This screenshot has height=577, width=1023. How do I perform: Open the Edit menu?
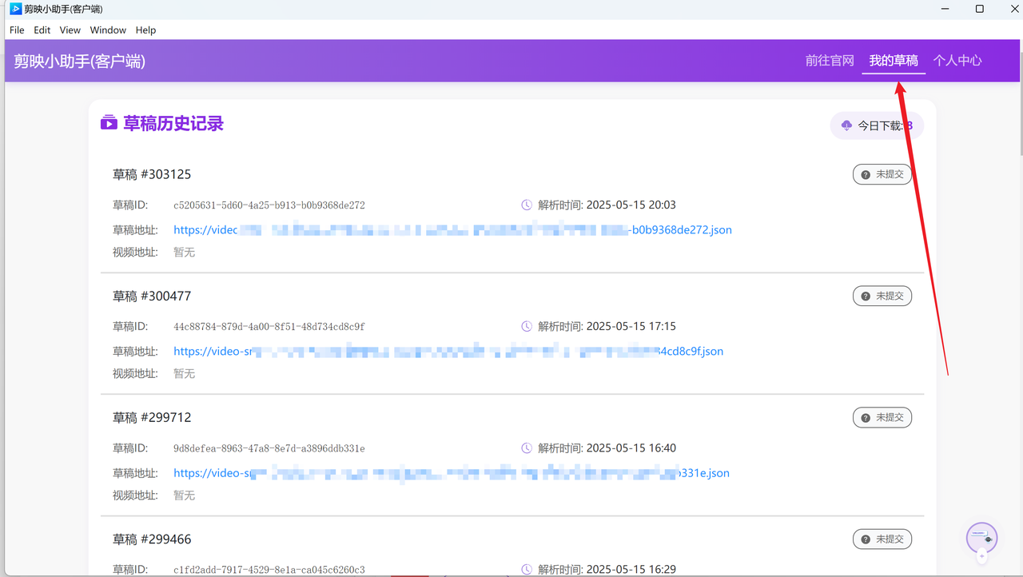click(x=42, y=30)
